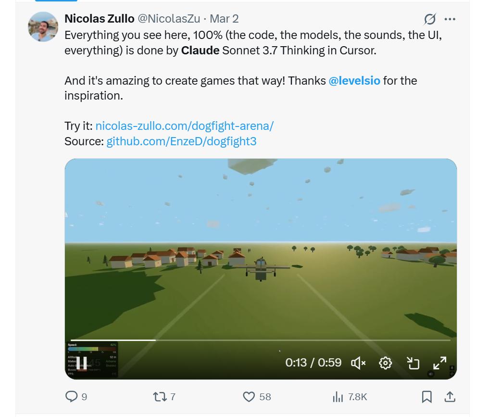Bookmark this tweet
The height and width of the screenshot is (417, 477).
(x=427, y=397)
